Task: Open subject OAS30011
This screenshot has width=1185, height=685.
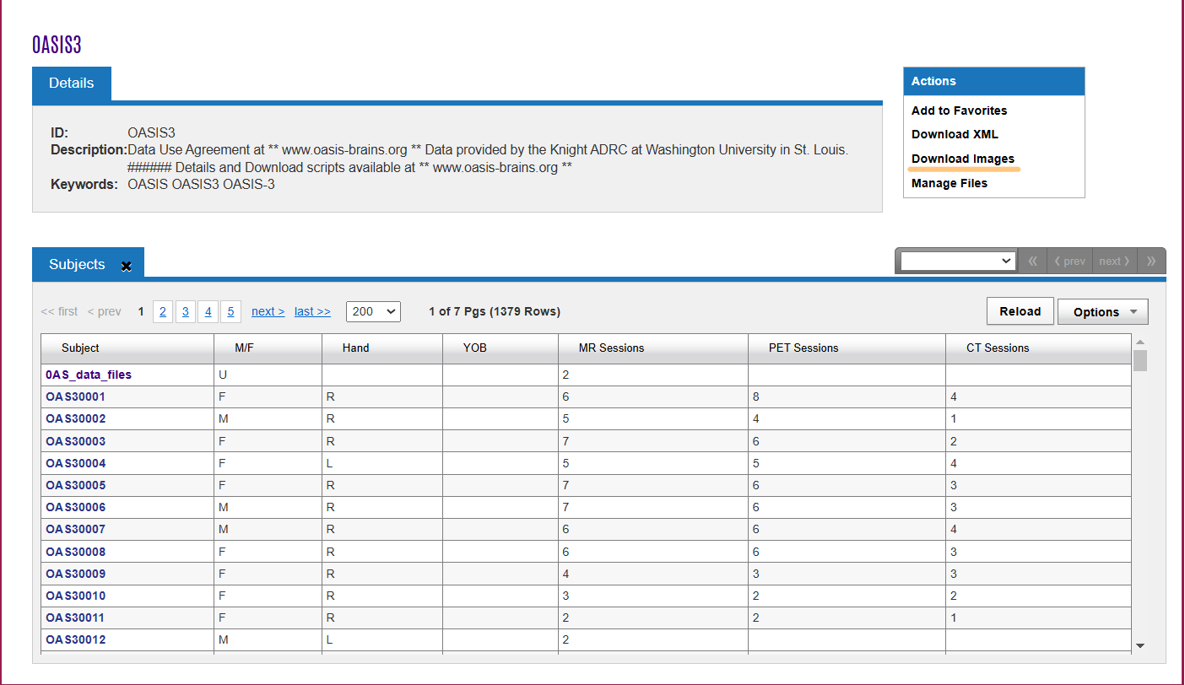Action: click(x=75, y=618)
